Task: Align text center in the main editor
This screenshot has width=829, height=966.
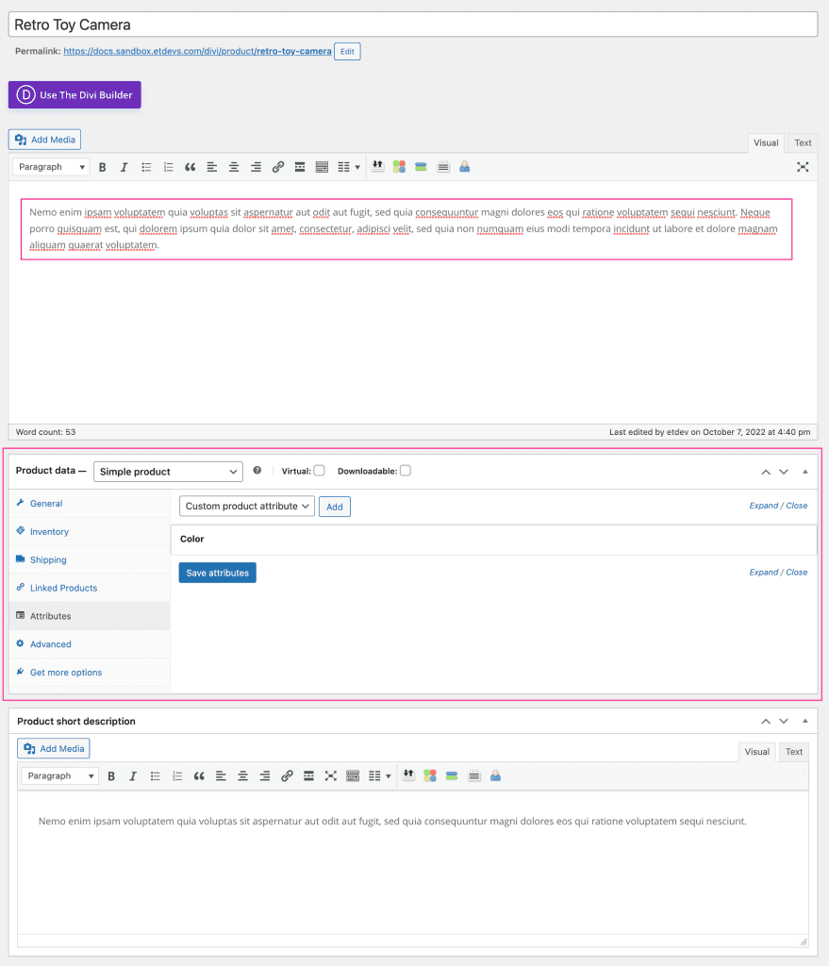Action: click(x=234, y=167)
